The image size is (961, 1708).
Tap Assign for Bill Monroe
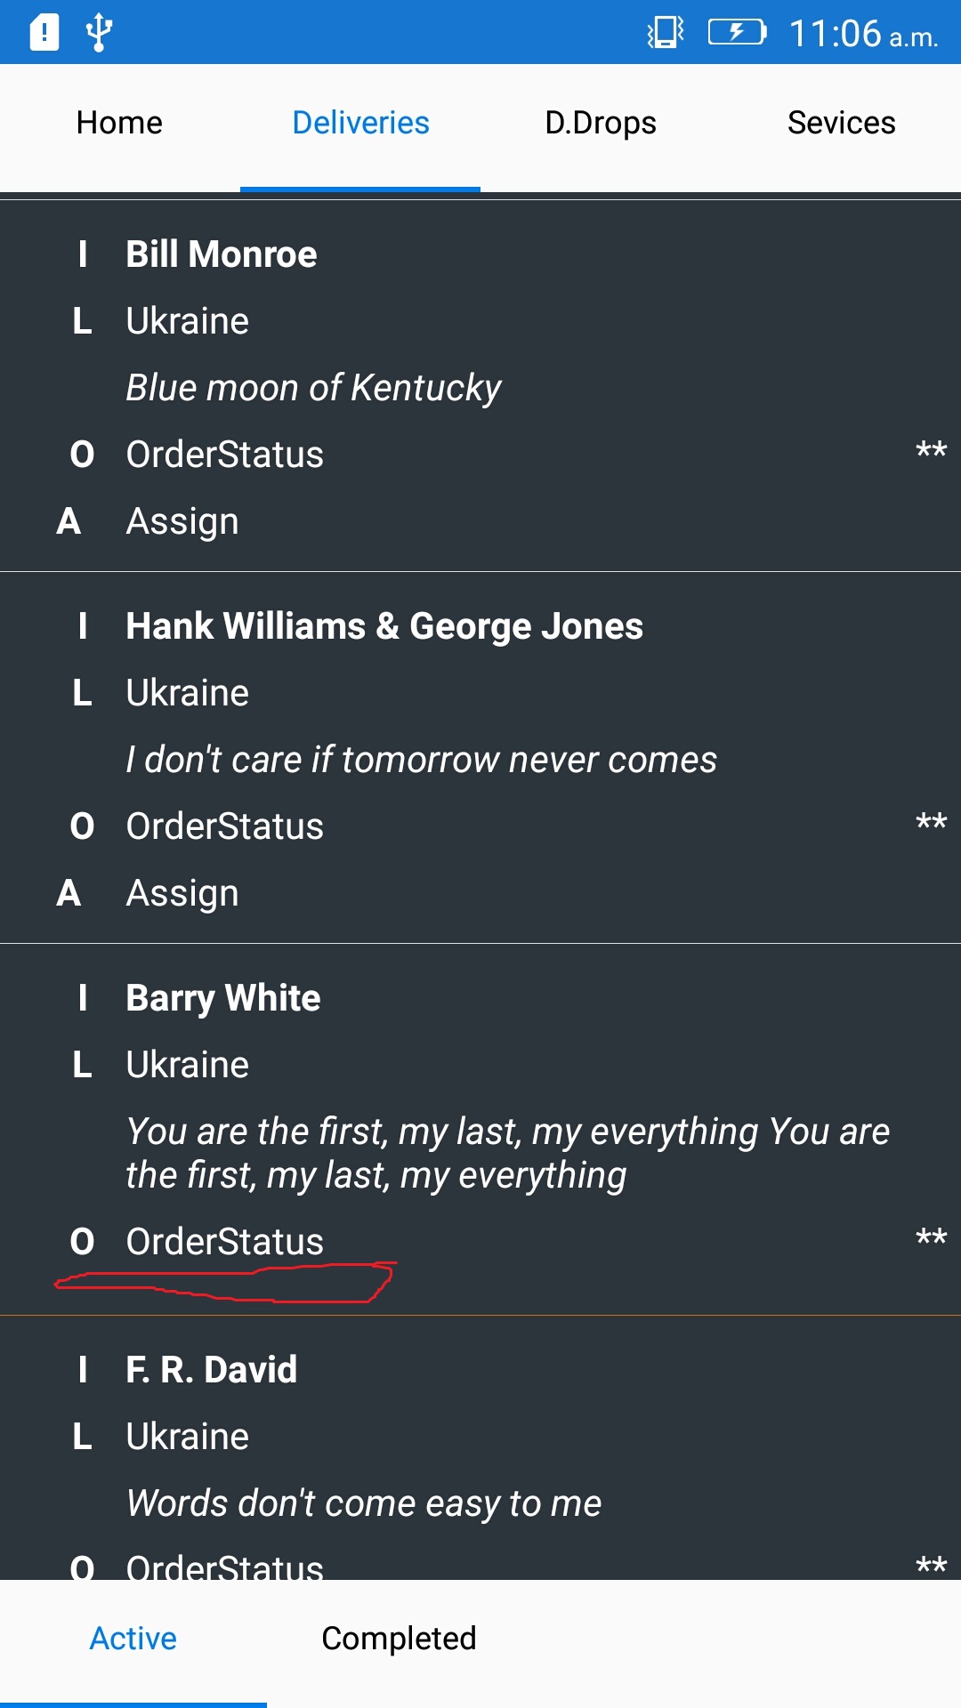tap(182, 520)
